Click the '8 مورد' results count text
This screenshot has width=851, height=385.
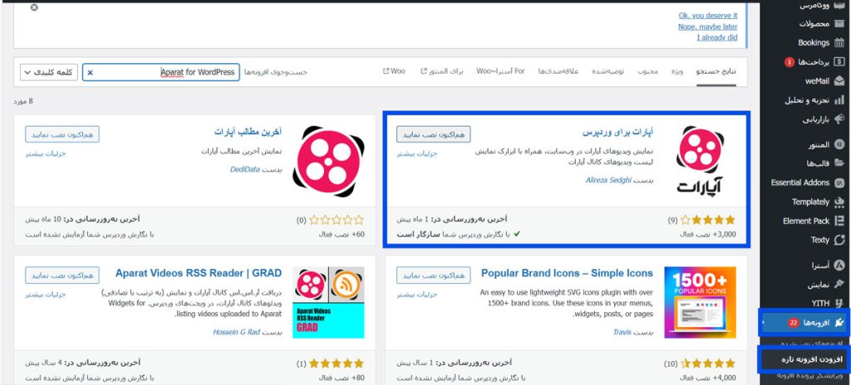tap(23, 101)
